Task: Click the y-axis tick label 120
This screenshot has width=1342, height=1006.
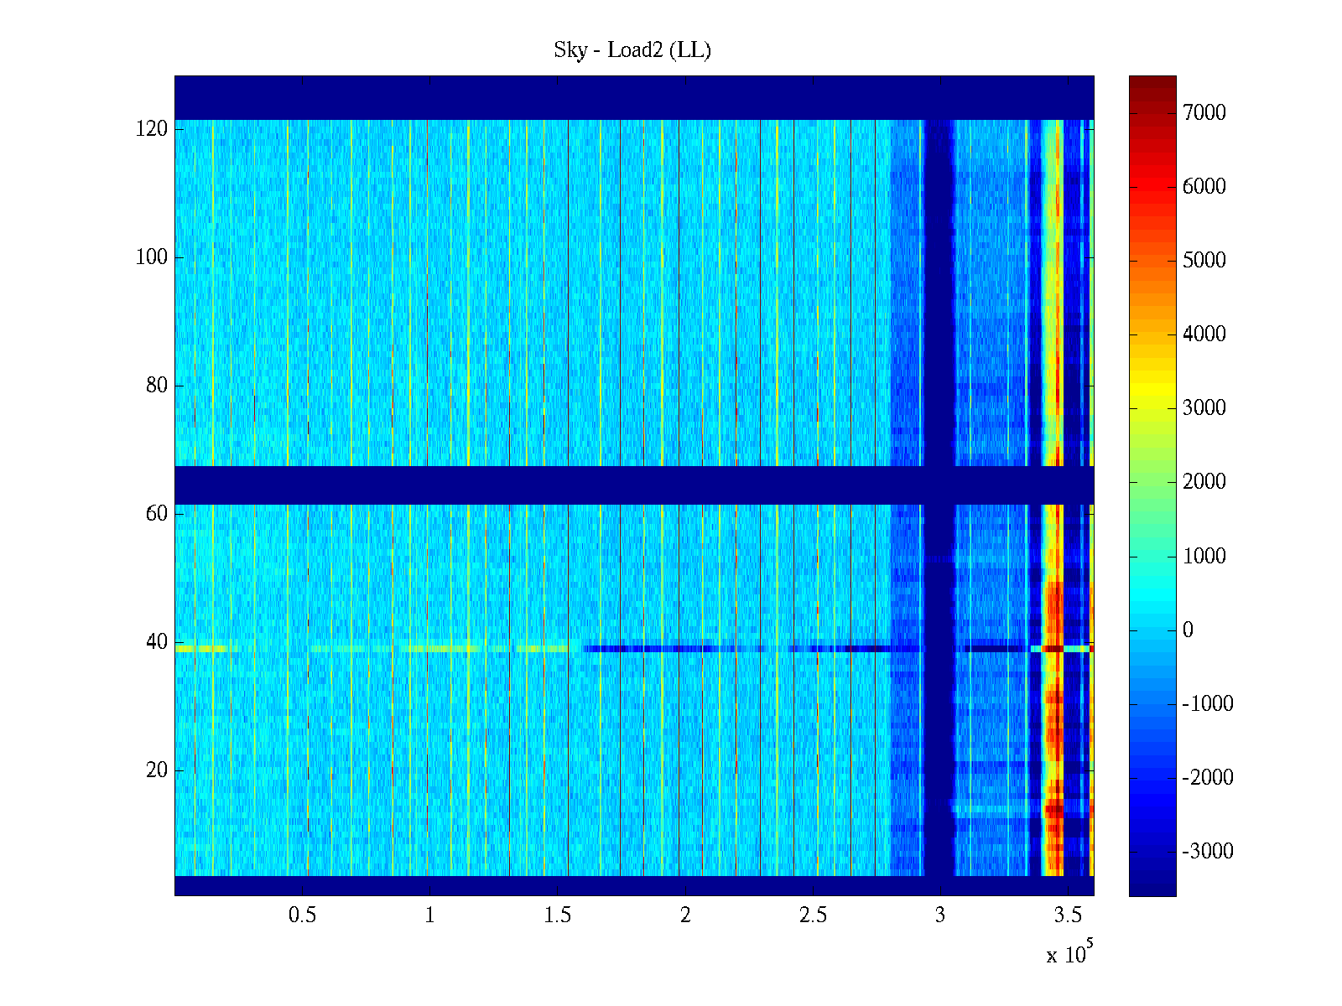Action: [152, 129]
